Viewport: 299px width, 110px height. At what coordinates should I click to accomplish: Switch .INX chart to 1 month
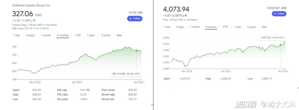point(195,27)
